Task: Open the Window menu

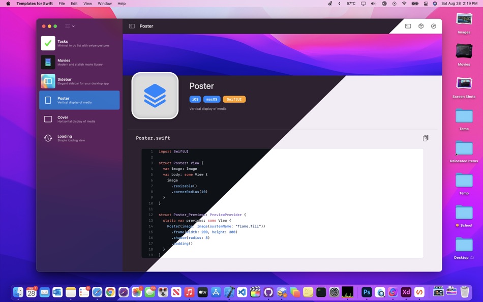Action: coord(105,4)
